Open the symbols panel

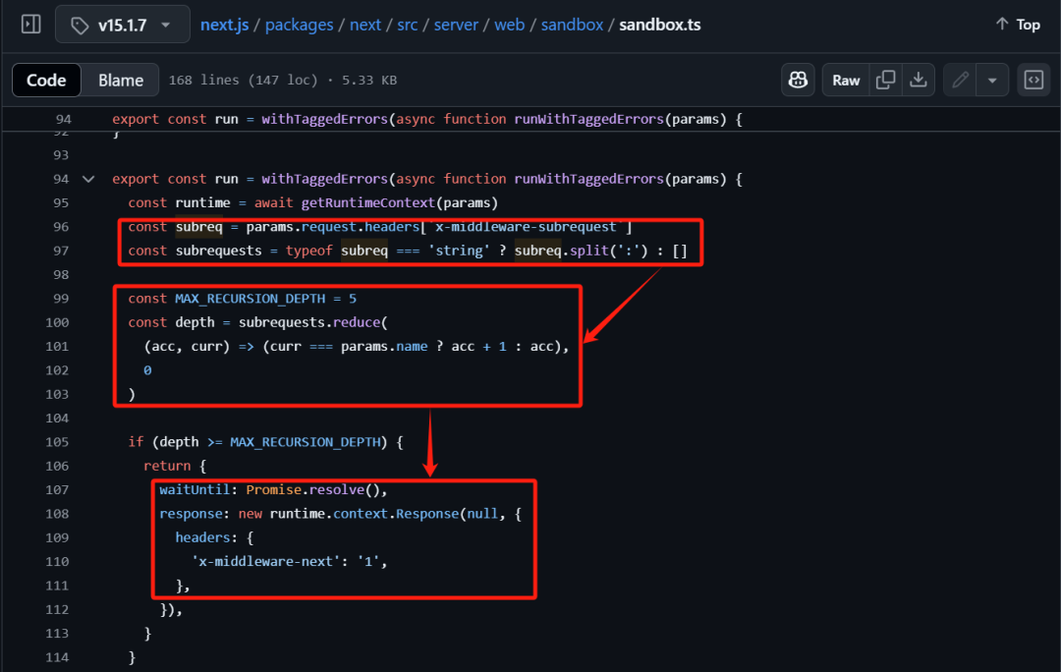coord(1033,81)
